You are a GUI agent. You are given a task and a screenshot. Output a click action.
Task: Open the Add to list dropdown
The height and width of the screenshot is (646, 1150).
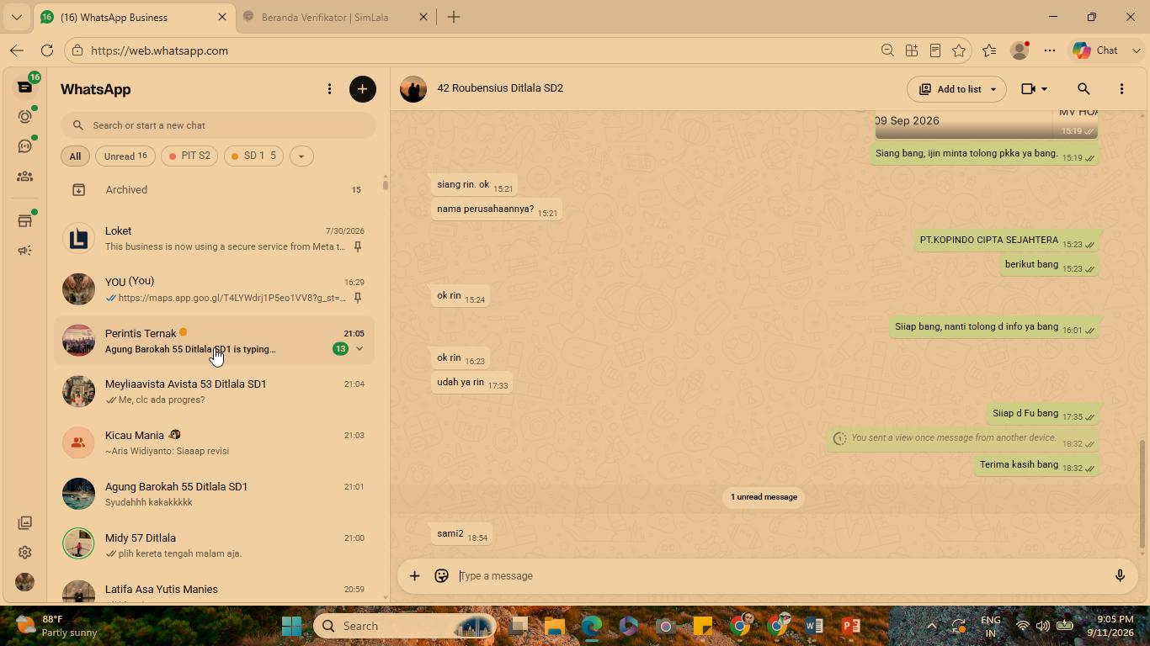coord(956,89)
